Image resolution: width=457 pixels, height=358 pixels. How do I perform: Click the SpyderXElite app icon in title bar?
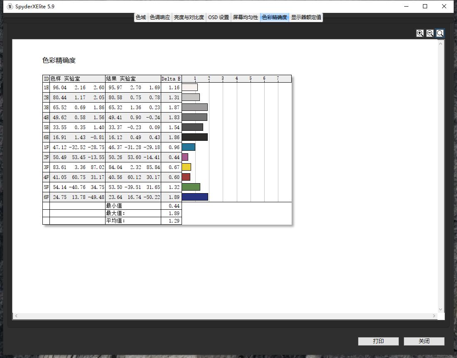[x=10, y=6]
